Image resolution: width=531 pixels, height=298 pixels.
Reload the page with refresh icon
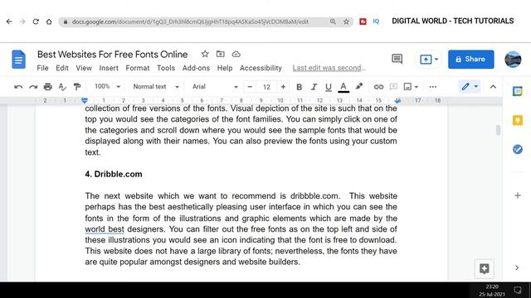36,22
